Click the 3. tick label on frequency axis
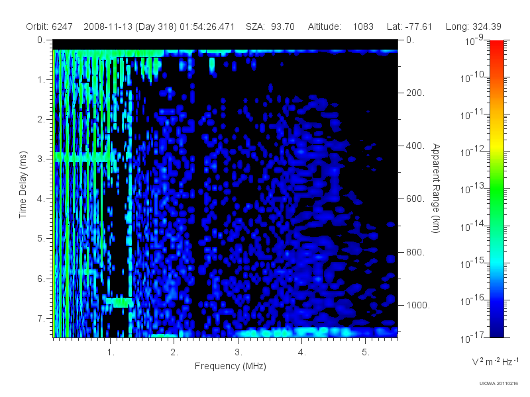Screen dimensions: 530x397 (238, 353)
